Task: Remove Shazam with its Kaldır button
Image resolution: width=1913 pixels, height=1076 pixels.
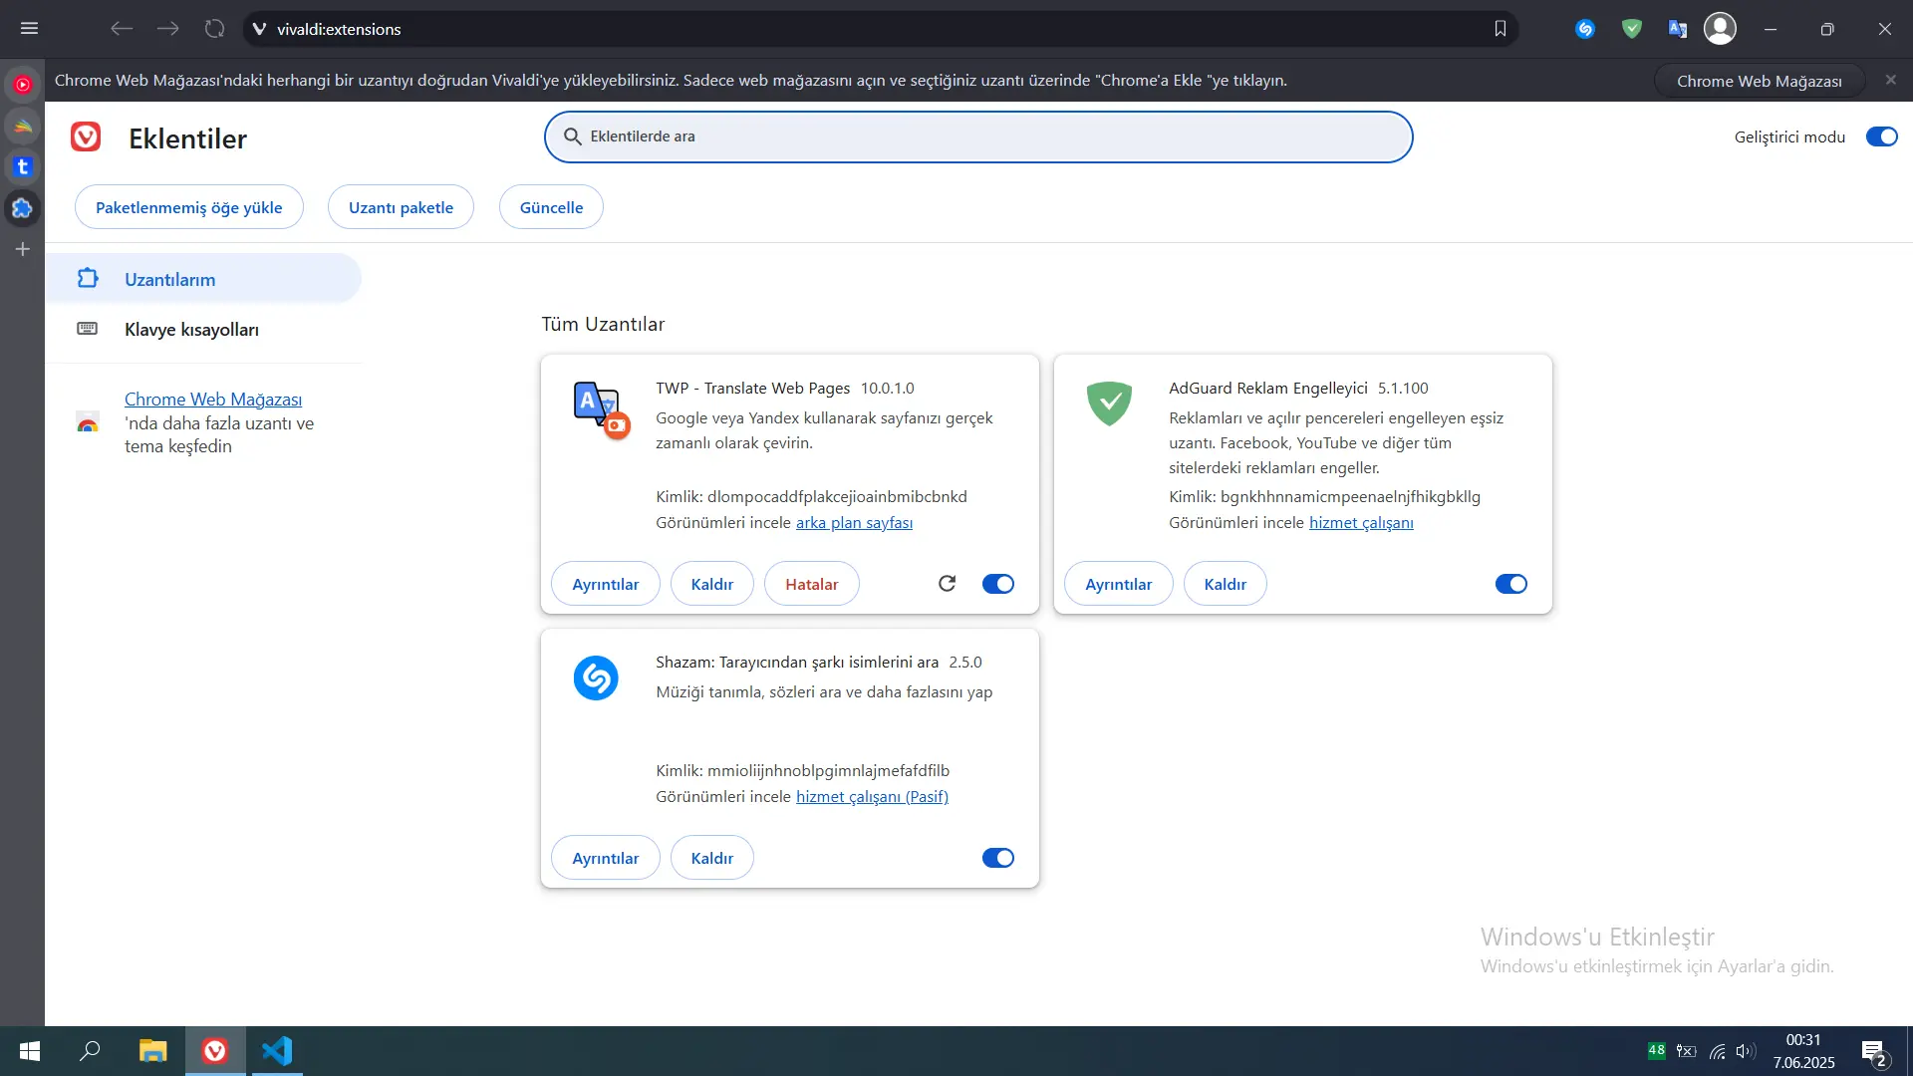Action: (x=712, y=858)
